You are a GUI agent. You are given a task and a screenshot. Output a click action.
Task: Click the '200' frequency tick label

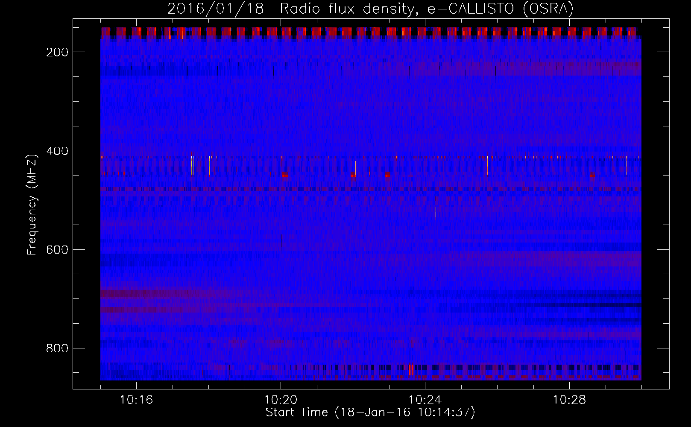point(57,52)
